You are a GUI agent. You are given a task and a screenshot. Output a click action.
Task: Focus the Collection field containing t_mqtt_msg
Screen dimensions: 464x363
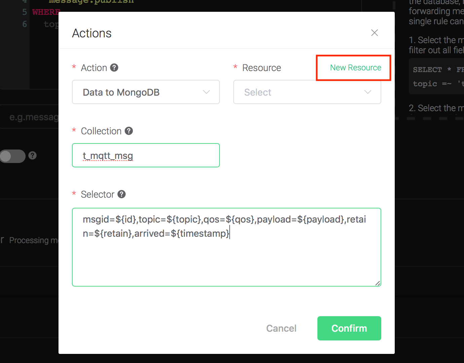[x=146, y=156]
